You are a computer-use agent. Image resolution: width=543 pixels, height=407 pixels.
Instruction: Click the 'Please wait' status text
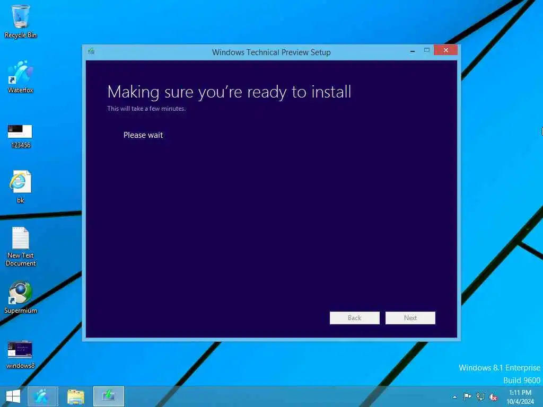pyautogui.click(x=143, y=135)
